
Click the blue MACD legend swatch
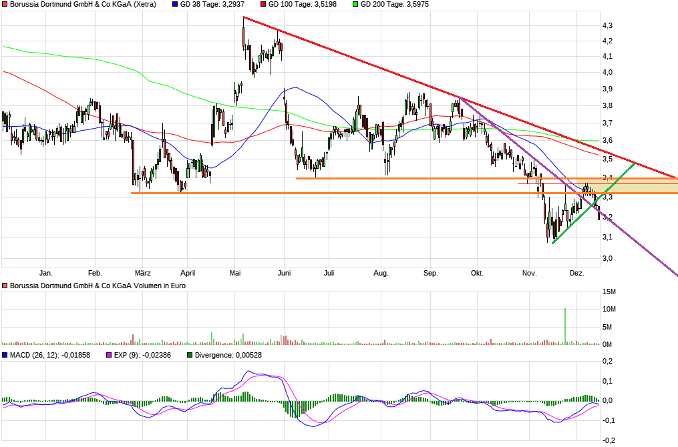click(x=5, y=355)
